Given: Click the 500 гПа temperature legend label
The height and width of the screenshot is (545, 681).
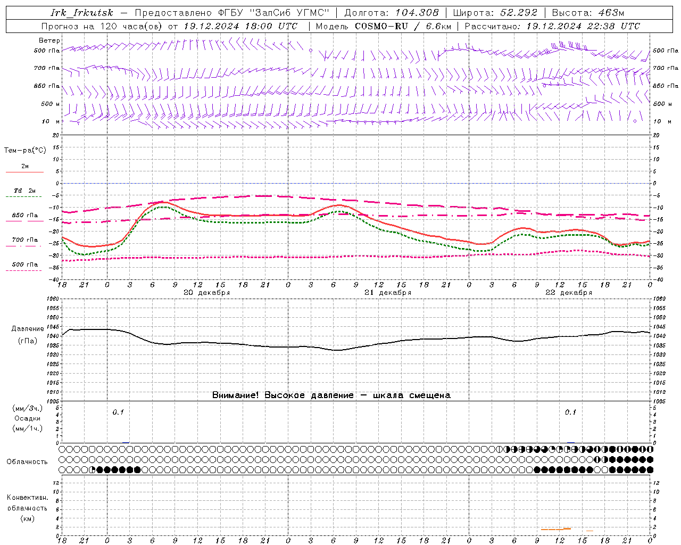Looking at the screenshot, I should 25,265.
